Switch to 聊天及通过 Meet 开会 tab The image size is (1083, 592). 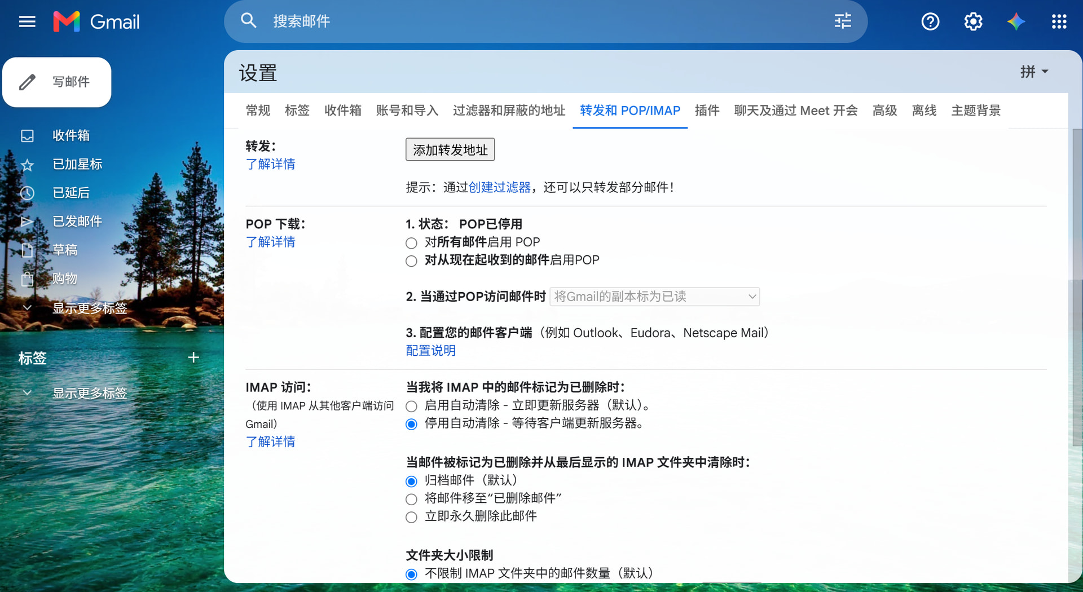click(796, 111)
